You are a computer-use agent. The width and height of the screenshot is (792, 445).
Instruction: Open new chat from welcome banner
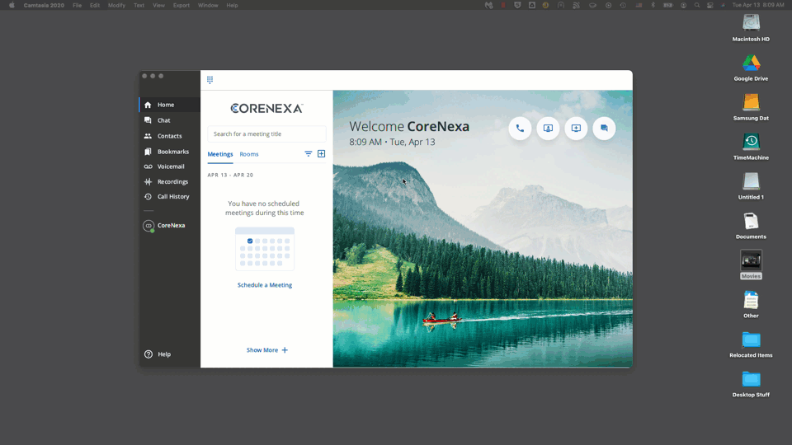604,129
